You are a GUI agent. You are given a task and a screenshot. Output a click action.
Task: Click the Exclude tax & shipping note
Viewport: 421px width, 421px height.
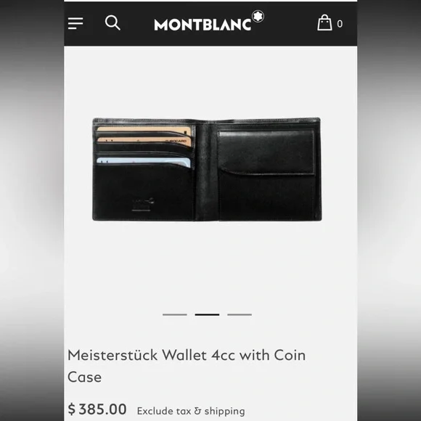click(191, 411)
